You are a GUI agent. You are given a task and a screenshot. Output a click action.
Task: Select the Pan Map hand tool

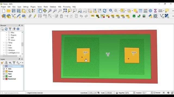[40, 11]
